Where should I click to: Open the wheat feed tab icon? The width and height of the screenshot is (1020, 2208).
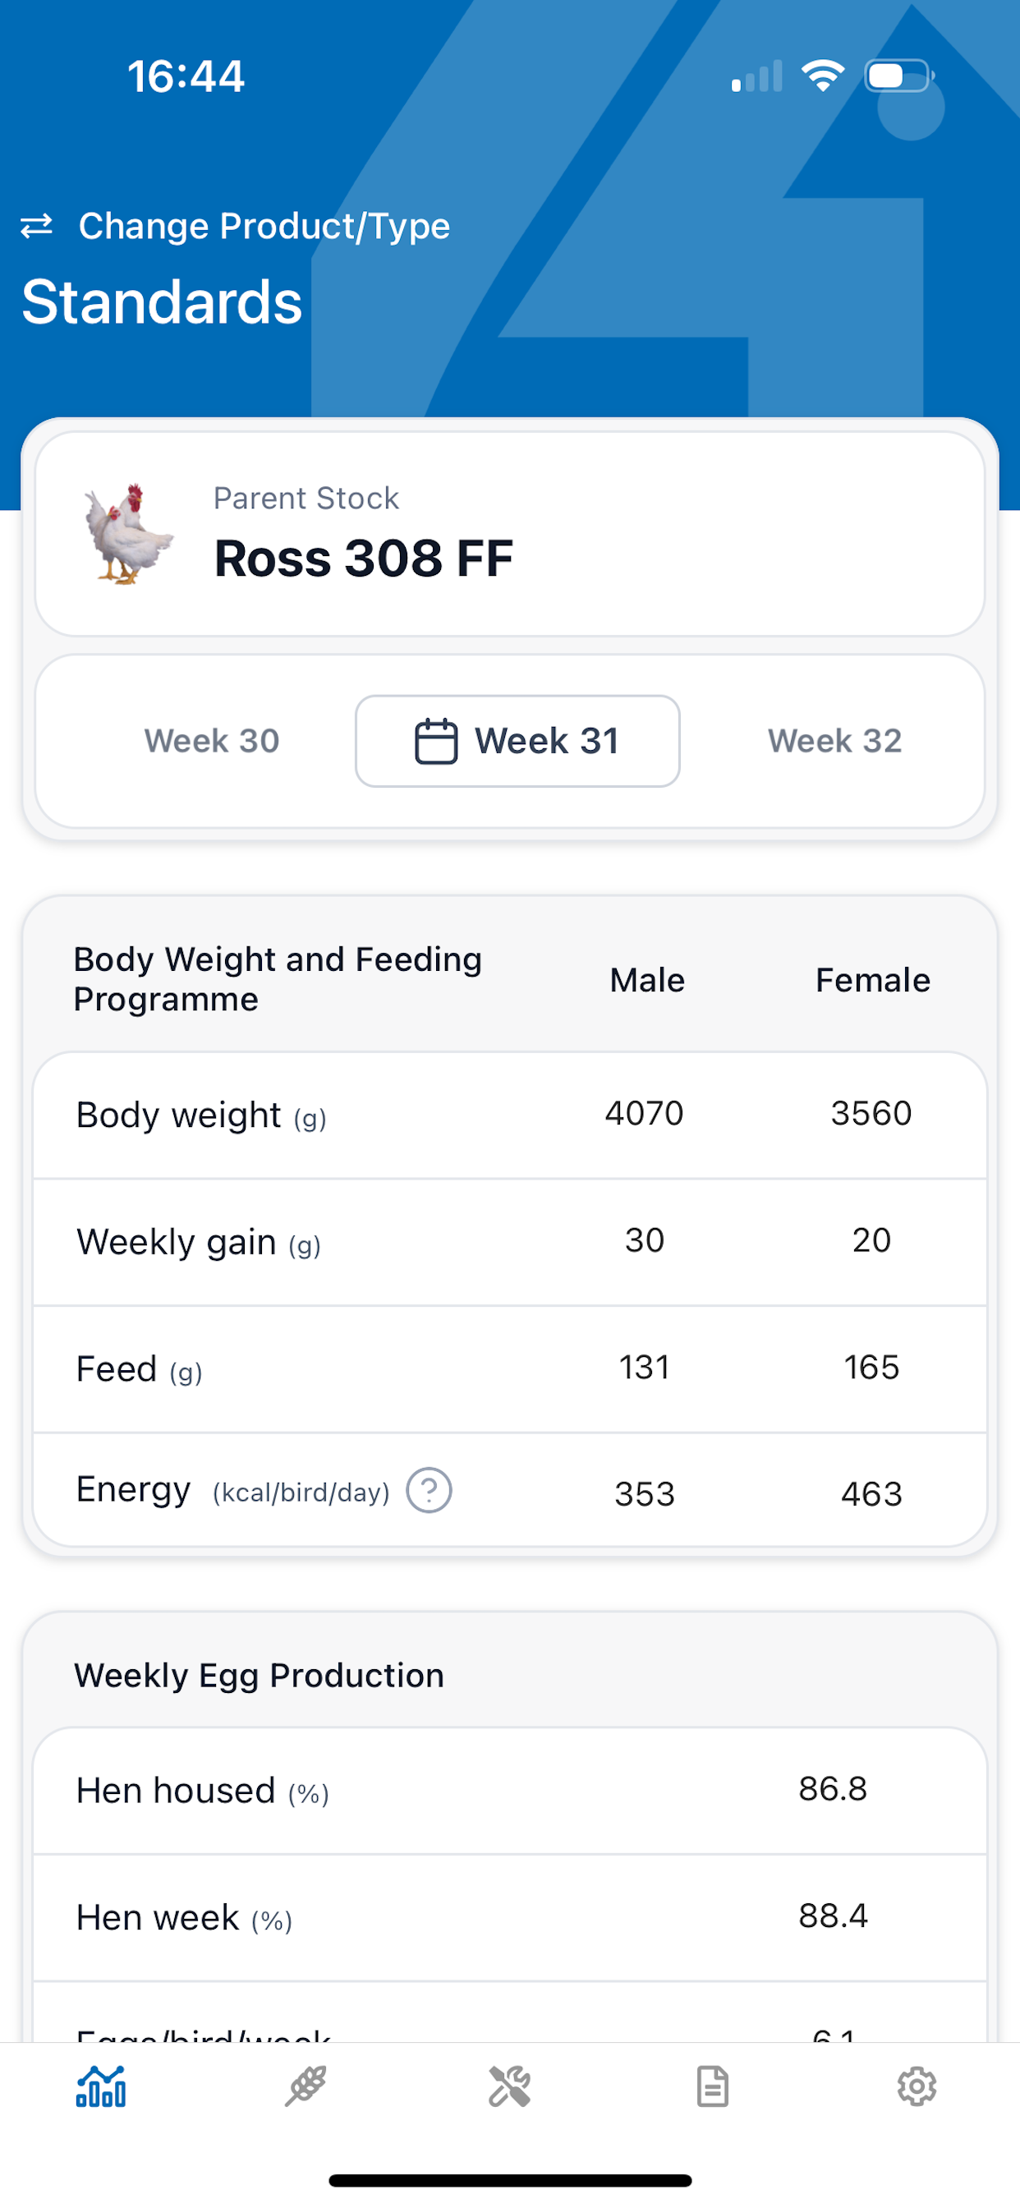point(306,2086)
